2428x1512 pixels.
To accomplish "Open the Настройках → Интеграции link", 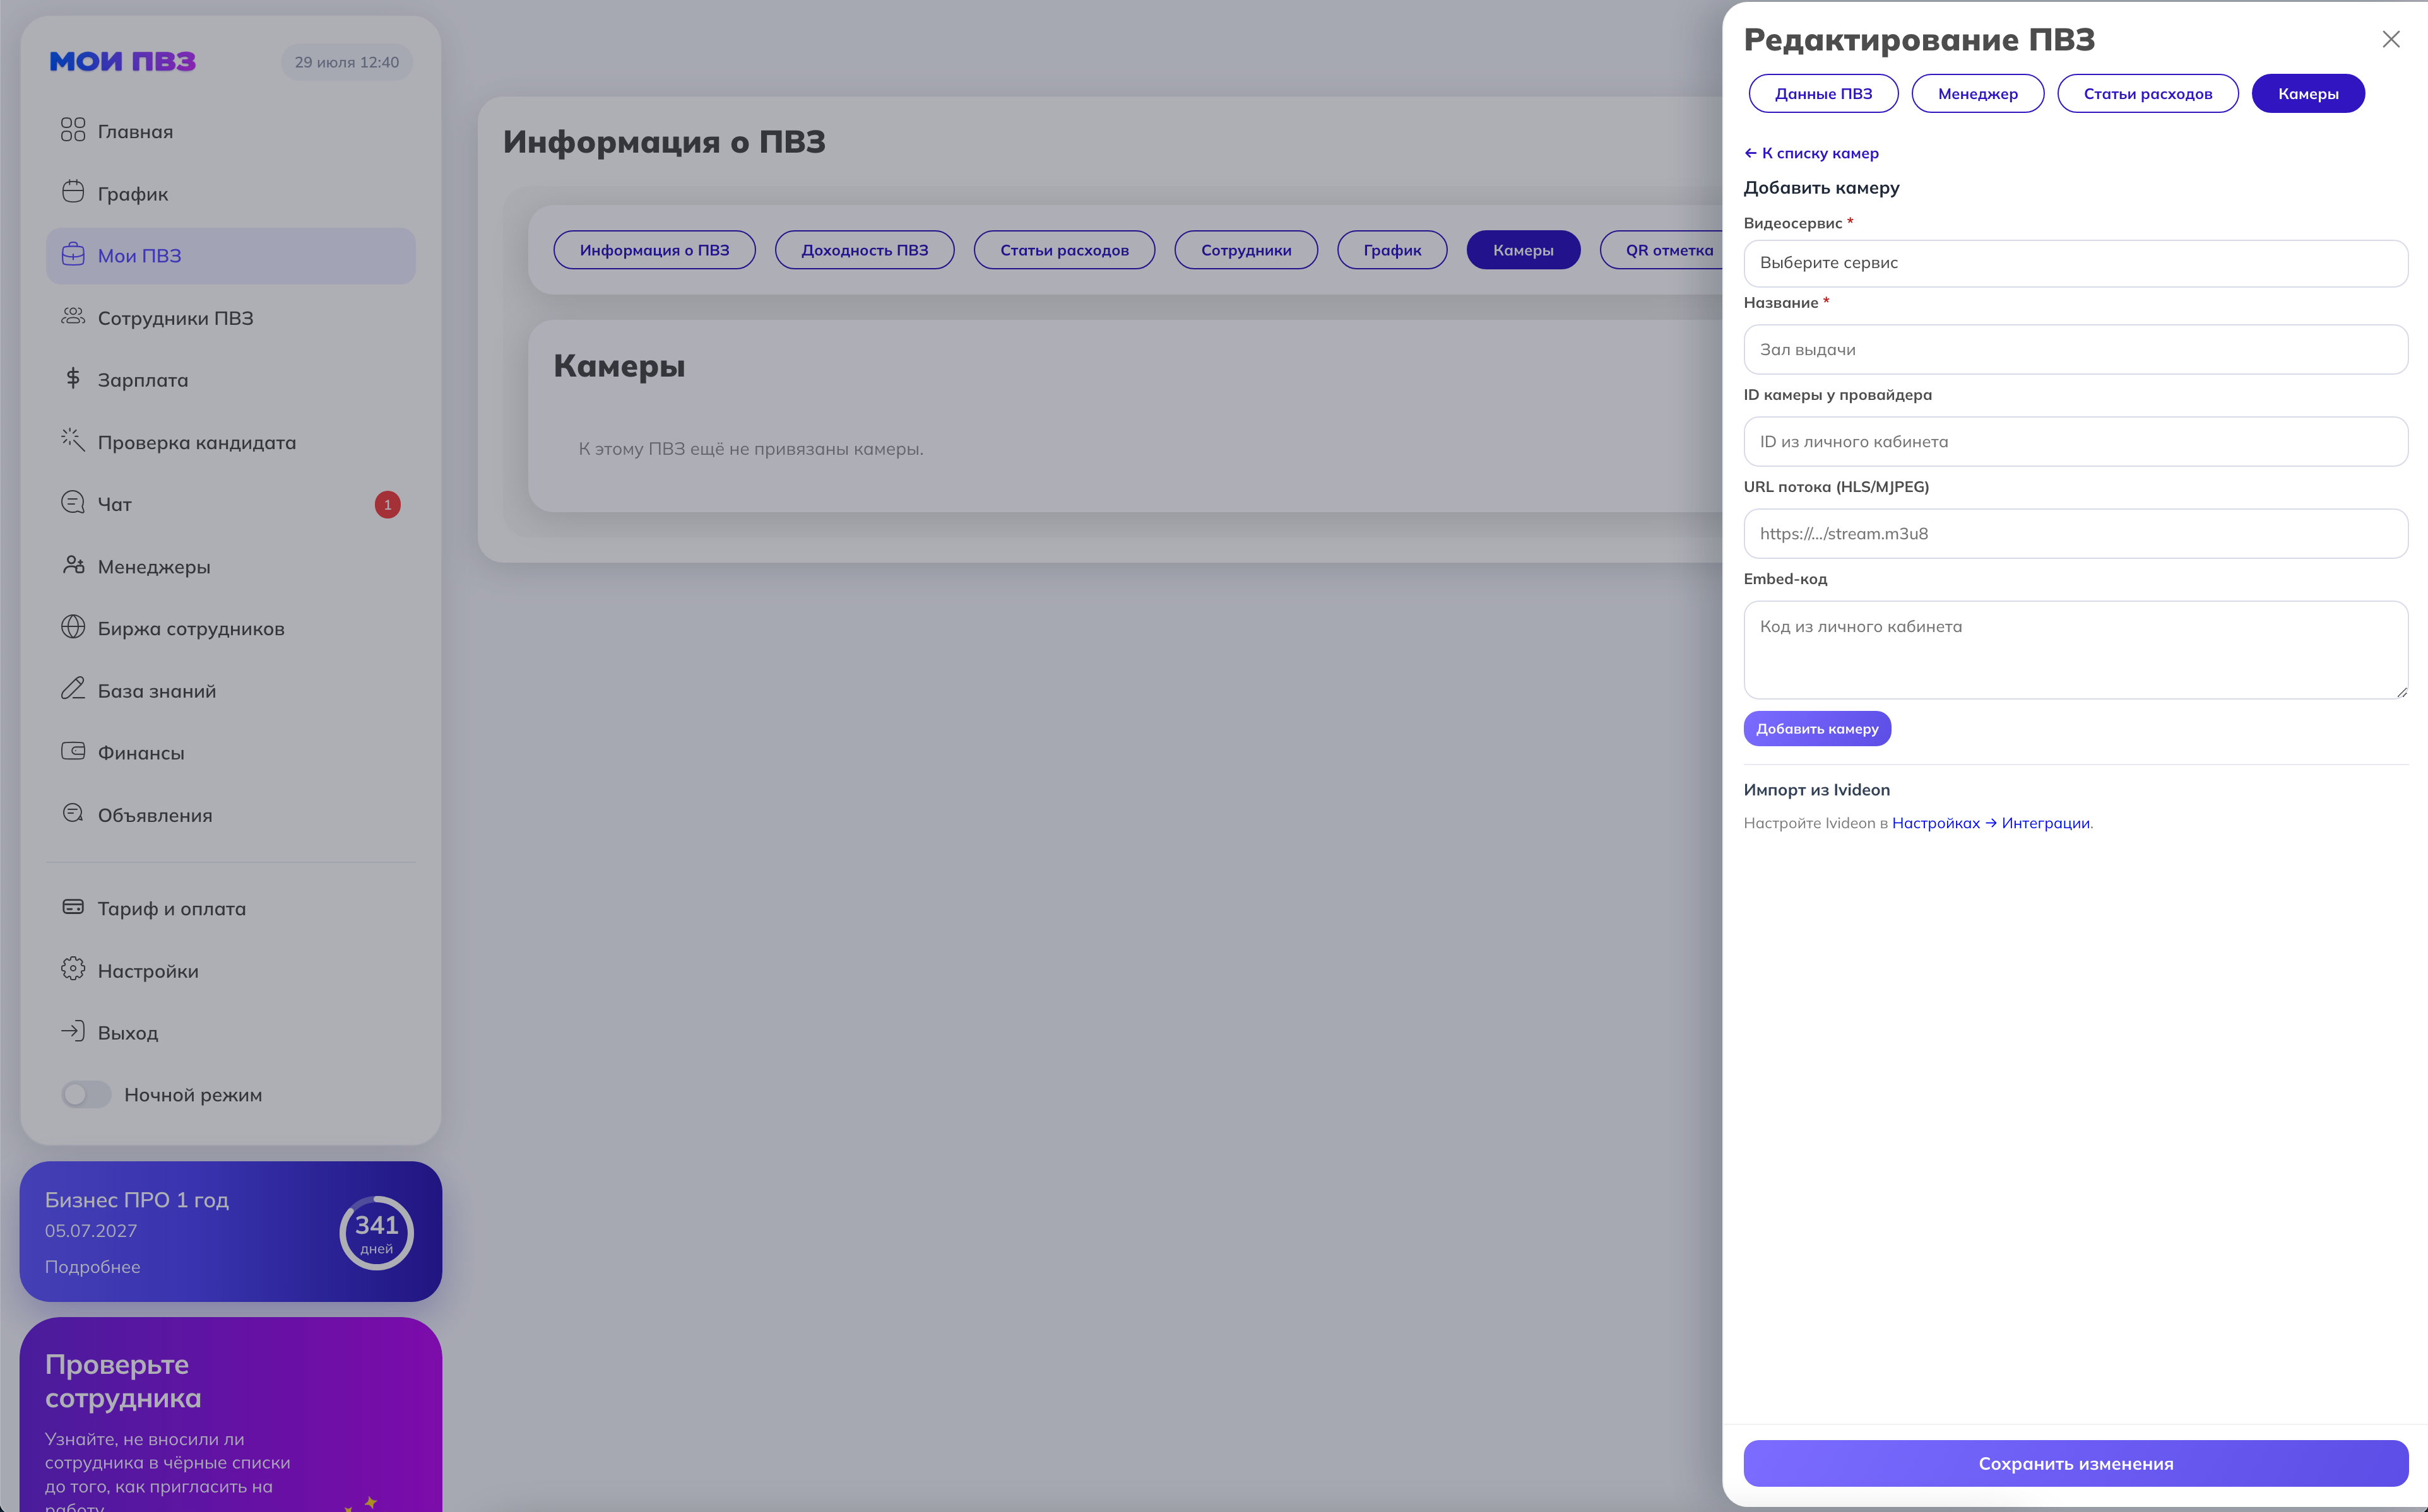I will click(1990, 823).
